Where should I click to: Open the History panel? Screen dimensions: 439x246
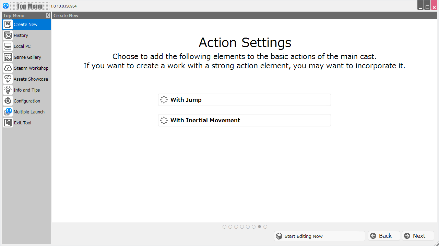[21, 35]
